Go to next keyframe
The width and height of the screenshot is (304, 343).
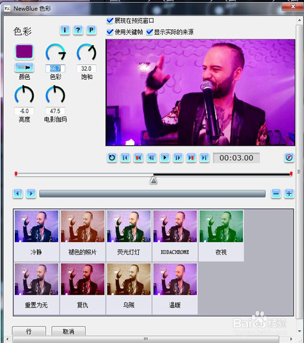[191, 158]
